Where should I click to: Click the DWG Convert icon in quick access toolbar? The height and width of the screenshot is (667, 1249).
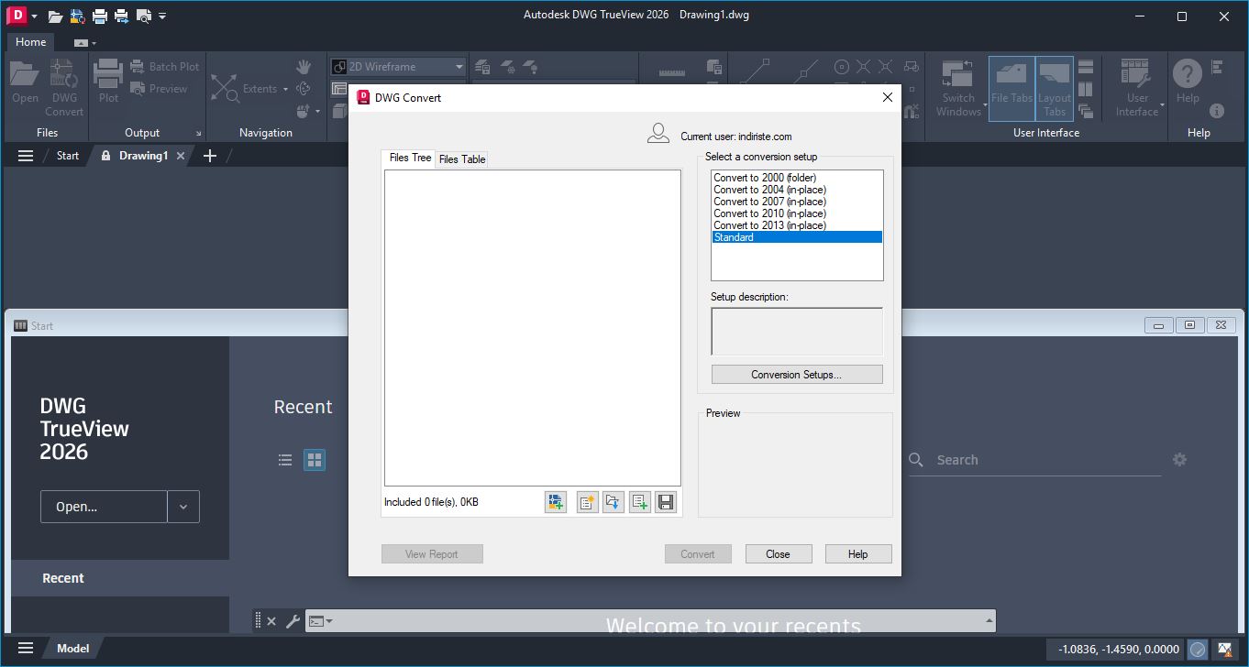(77, 16)
